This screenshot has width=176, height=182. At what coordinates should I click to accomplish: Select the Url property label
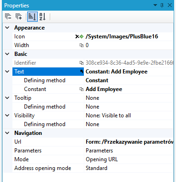coord(18,142)
